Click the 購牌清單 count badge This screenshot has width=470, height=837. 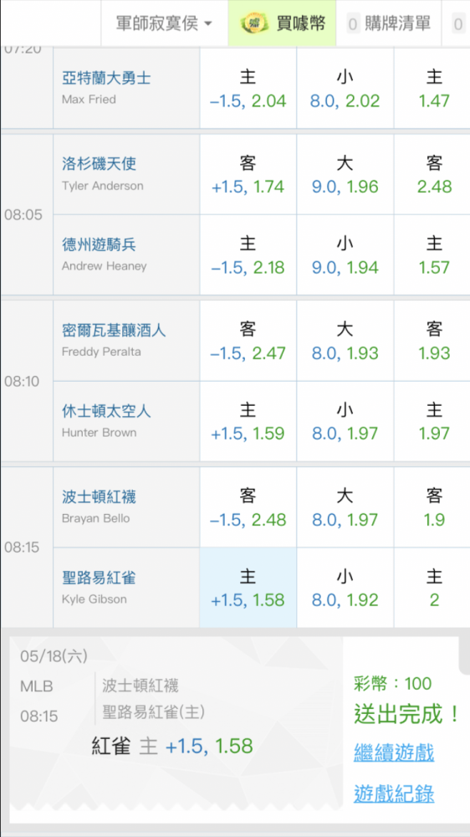(353, 24)
